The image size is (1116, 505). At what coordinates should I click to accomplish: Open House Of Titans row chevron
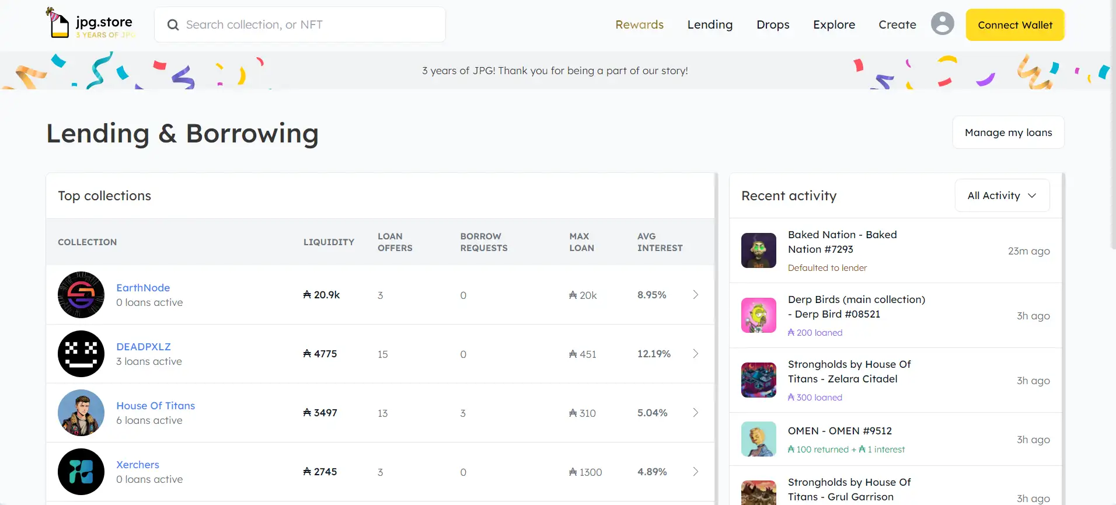point(695,413)
